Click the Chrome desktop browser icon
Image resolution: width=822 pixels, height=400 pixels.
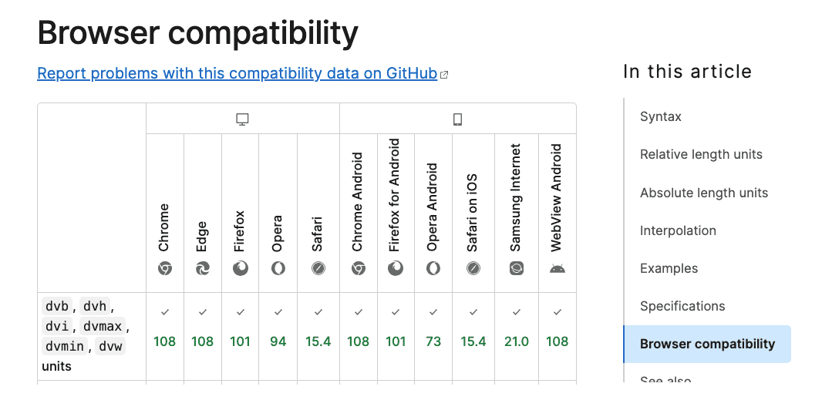tap(165, 268)
